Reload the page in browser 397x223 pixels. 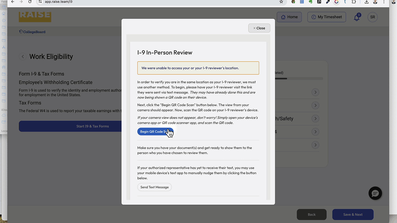(30, 2)
